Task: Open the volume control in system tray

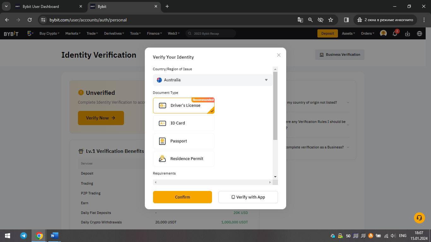Action: coord(393,236)
